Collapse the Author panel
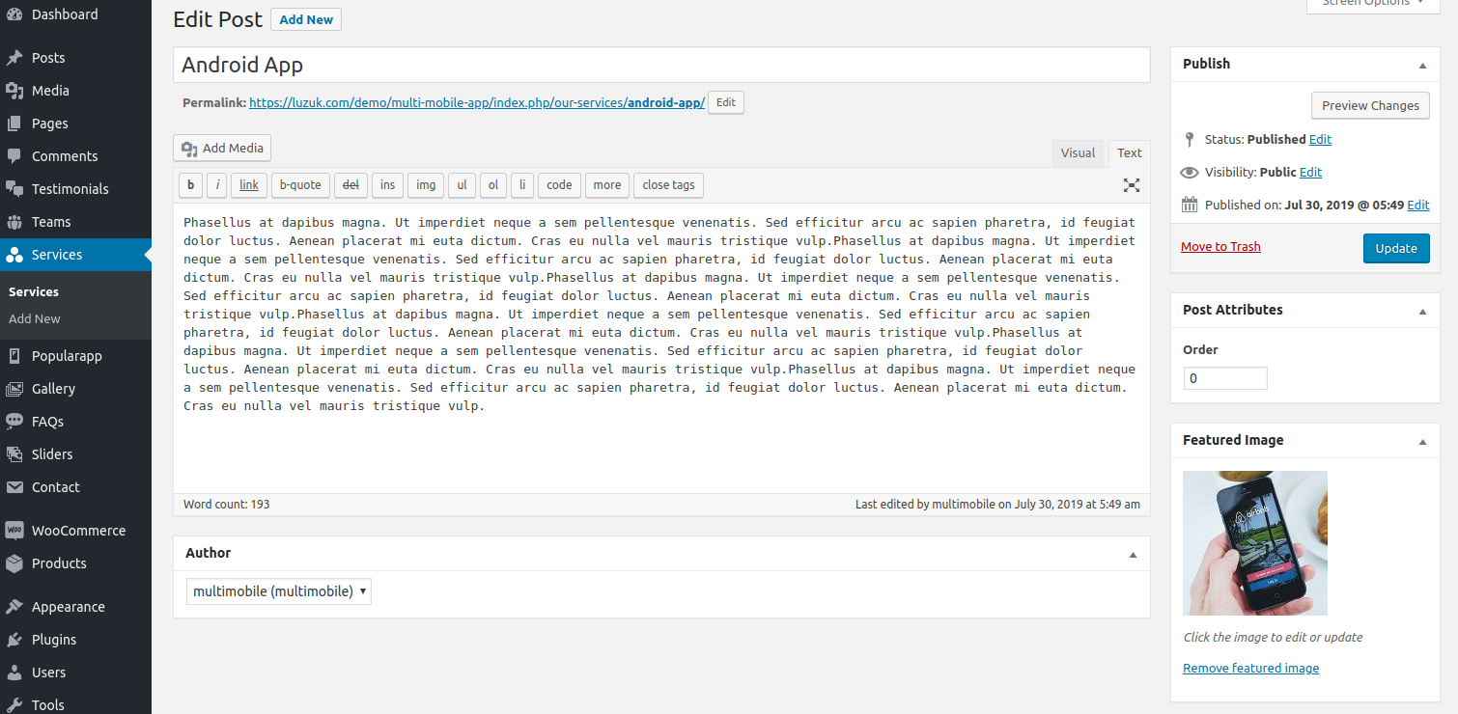Viewport: 1458px width, 714px height. pyautogui.click(x=1133, y=554)
